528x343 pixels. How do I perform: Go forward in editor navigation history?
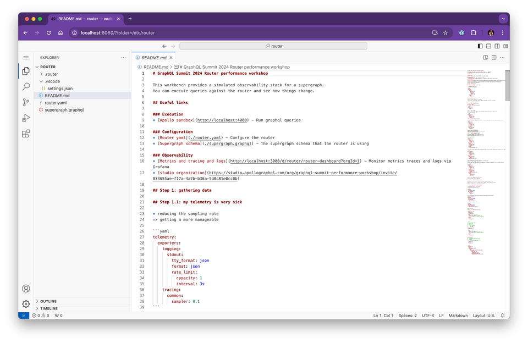click(173, 46)
